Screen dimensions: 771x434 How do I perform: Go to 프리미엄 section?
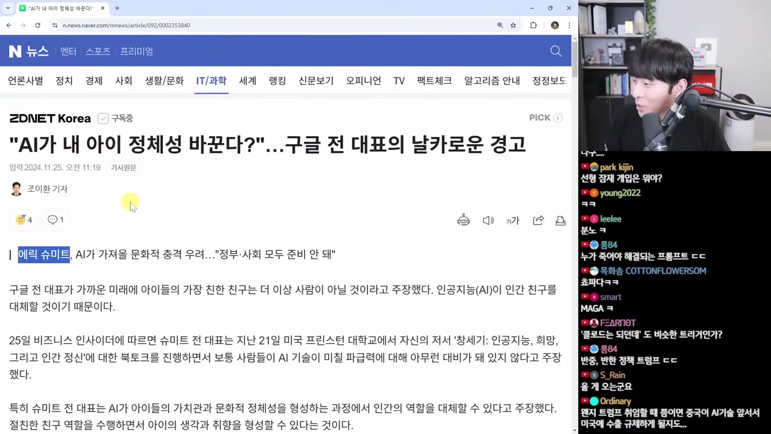[x=137, y=51]
